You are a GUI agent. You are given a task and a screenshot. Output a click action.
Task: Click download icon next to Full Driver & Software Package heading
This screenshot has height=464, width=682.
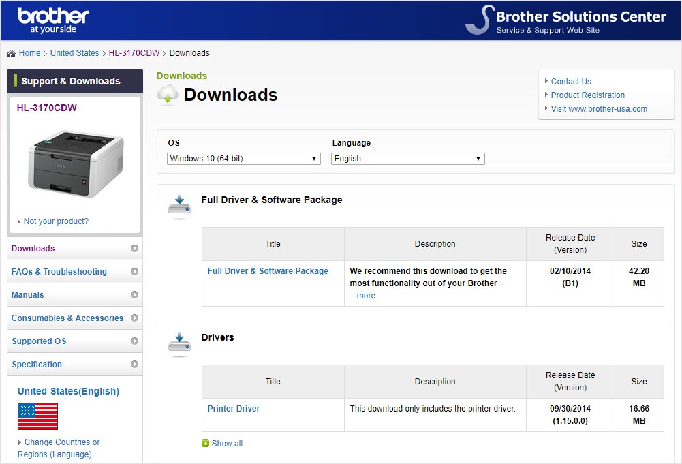point(180,206)
